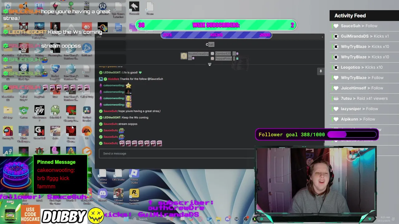Click 'Thanks for the follow @SauceSuh' message
Screen dimensions: 399x224
(141, 79)
